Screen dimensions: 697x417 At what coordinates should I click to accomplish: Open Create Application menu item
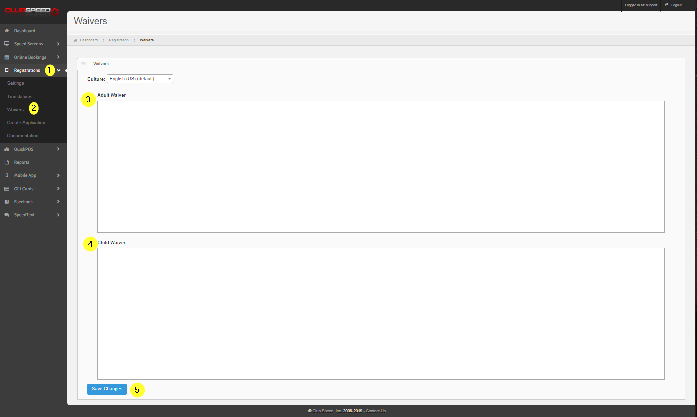[26, 123]
